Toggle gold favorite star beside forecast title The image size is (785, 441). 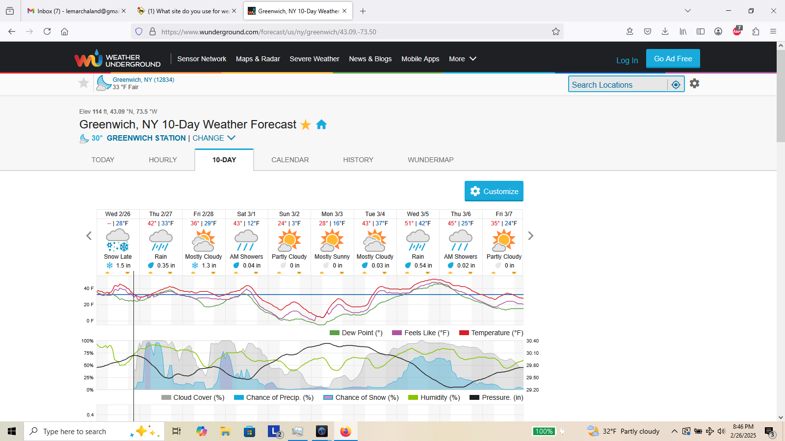coord(306,124)
